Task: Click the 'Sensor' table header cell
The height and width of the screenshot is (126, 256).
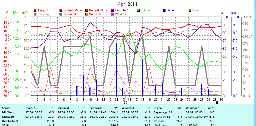Action: (6, 108)
